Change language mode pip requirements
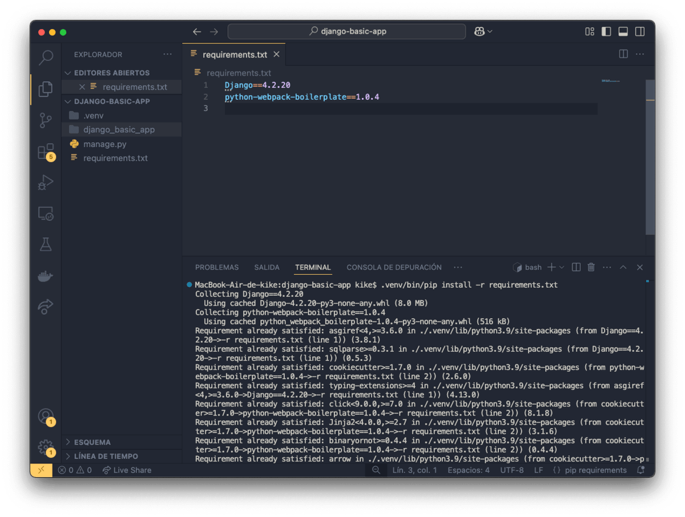685x517 pixels. [589, 470]
